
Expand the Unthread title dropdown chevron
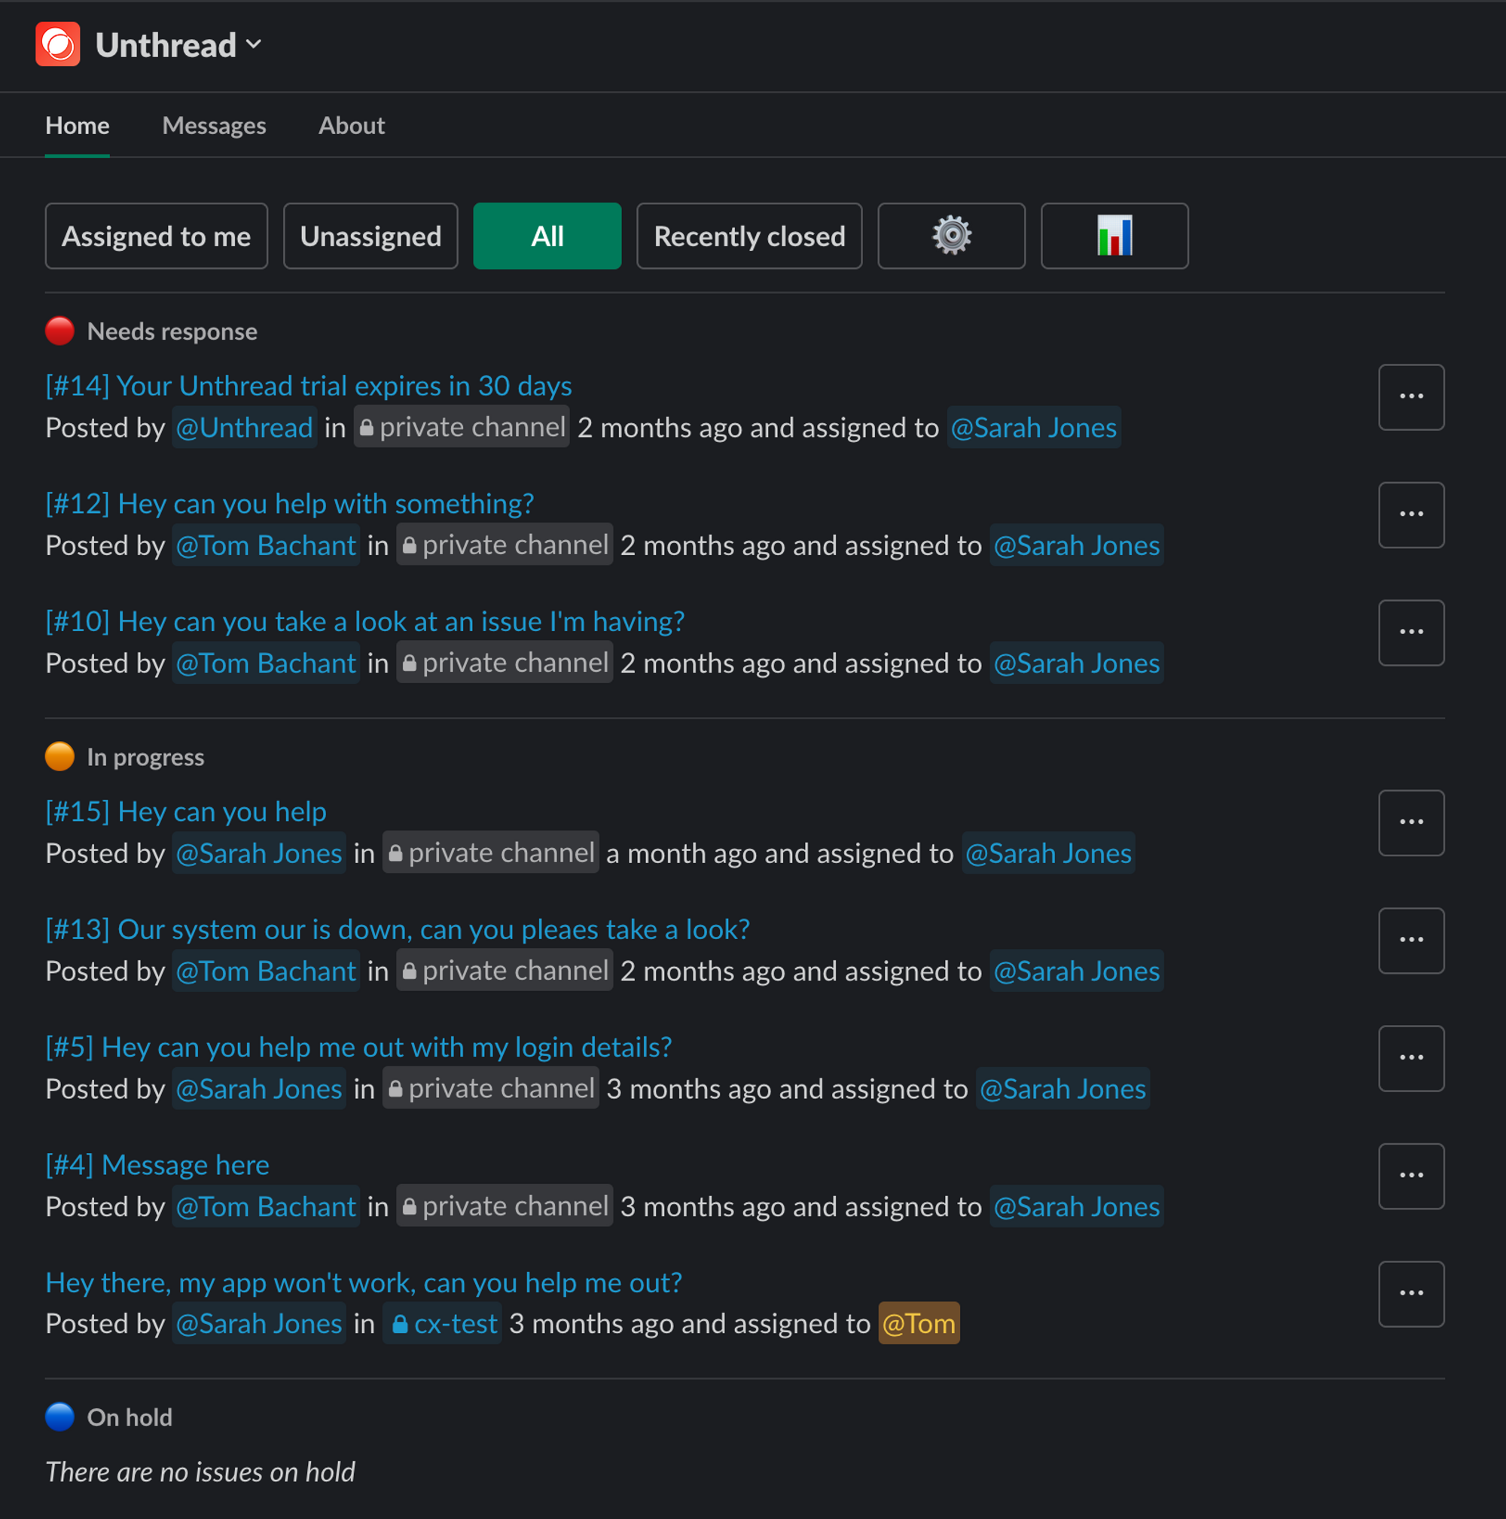tap(253, 45)
